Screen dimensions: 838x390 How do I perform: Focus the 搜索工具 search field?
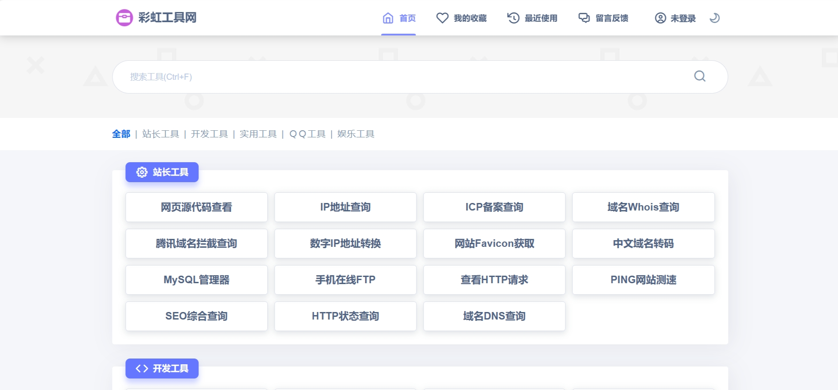[420, 77]
